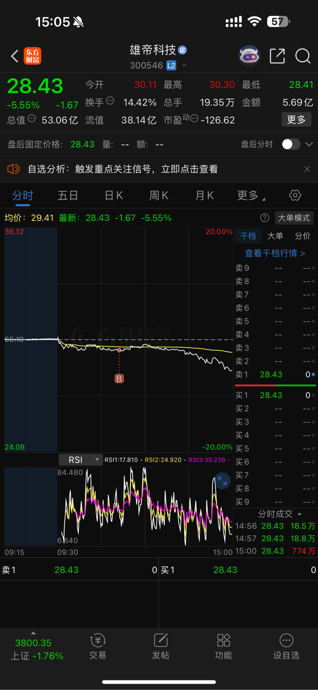Tap the 盘后固定价格 28.43 value

(82, 144)
